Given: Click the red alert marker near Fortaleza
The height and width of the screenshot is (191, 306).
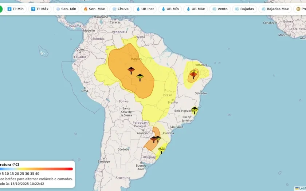Looking at the screenshot, I should pos(193,75).
